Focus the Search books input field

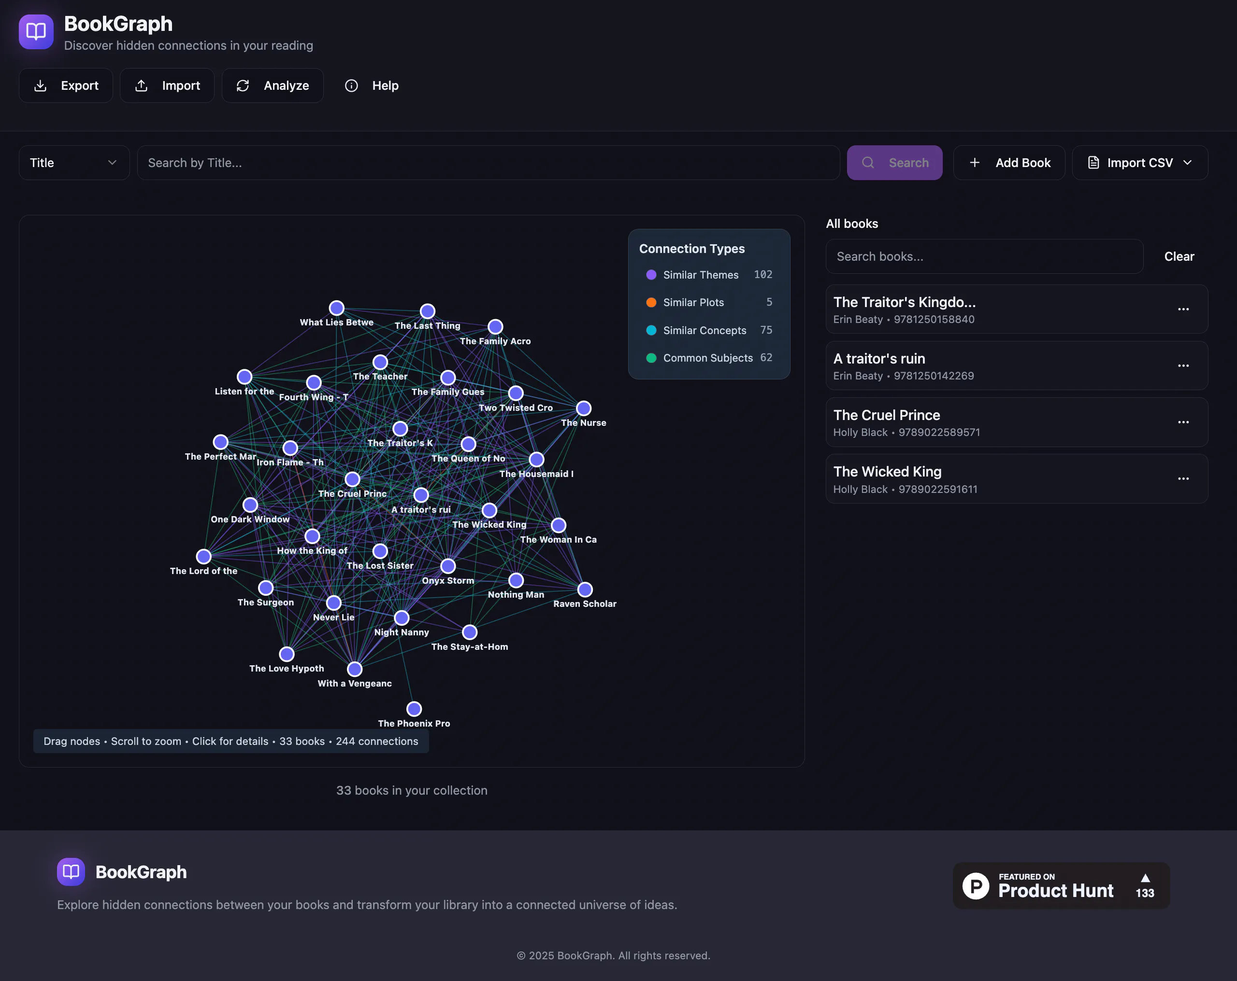pyautogui.click(x=984, y=256)
